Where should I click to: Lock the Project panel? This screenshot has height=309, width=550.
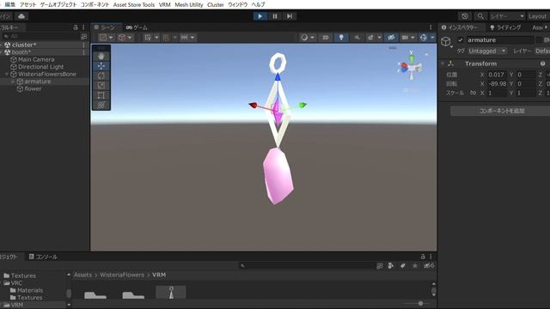423,257
